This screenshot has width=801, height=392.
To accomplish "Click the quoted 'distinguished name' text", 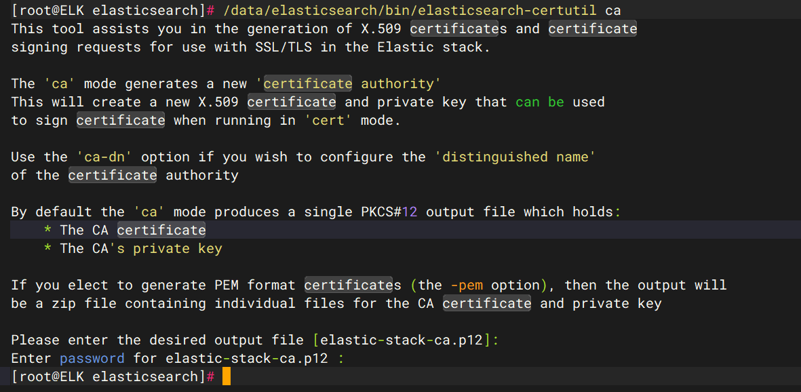I will pyautogui.click(x=519, y=157).
